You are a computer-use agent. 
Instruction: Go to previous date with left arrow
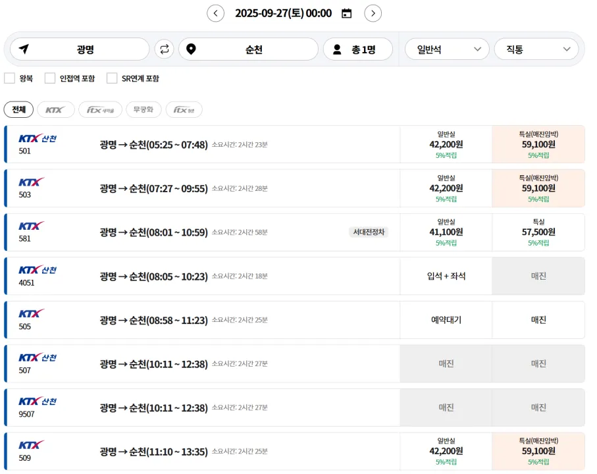click(x=215, y=13)
